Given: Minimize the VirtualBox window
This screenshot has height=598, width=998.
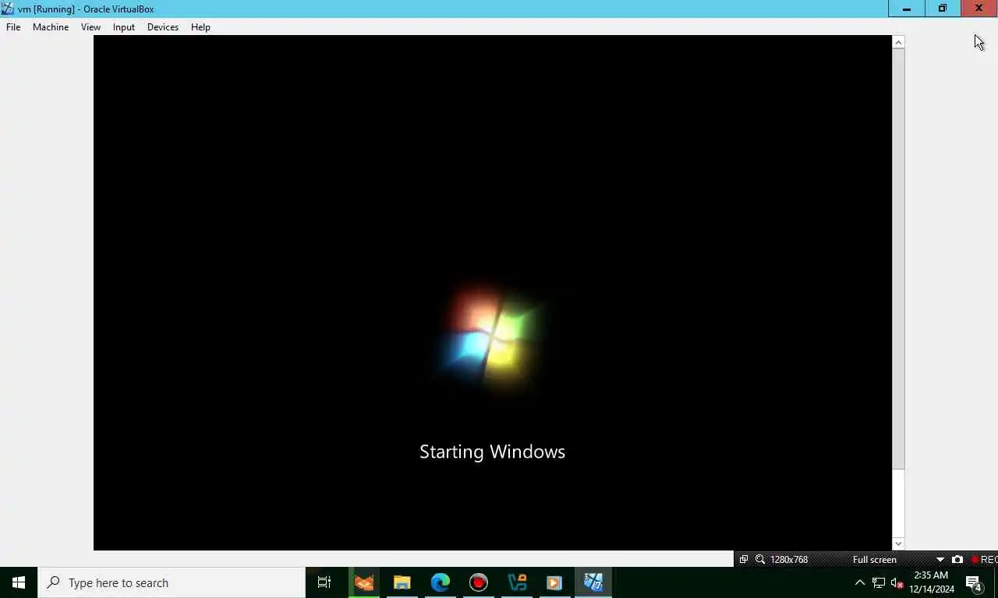Looking at the screenshot, I should point(907,9).
